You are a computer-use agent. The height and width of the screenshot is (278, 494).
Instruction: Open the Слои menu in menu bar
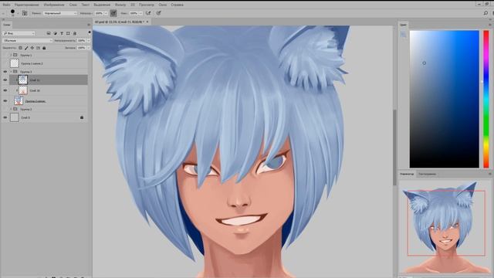point(73,5)
